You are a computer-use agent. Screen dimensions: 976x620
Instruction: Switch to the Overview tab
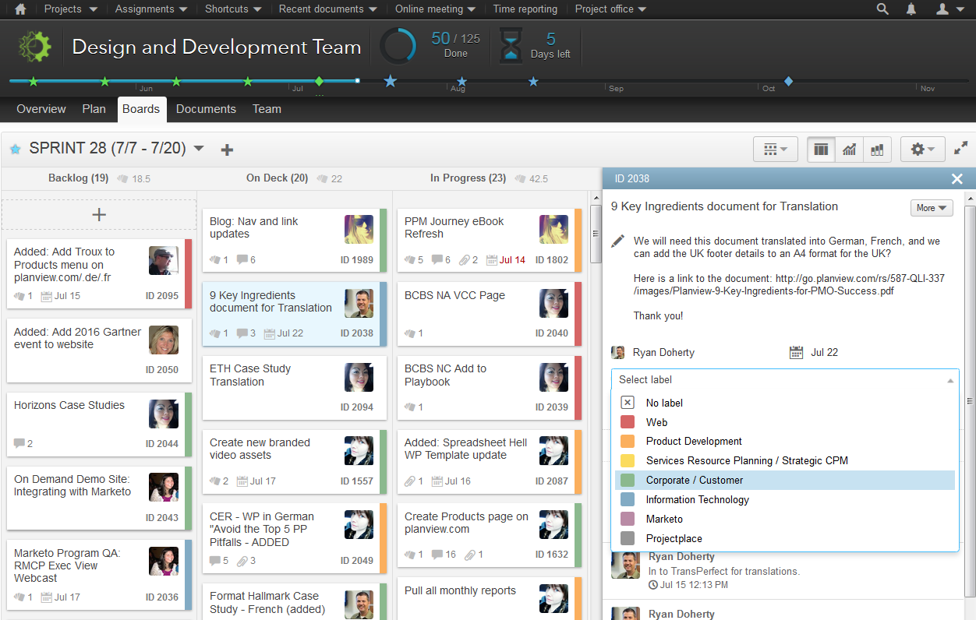tap(41, 109)
